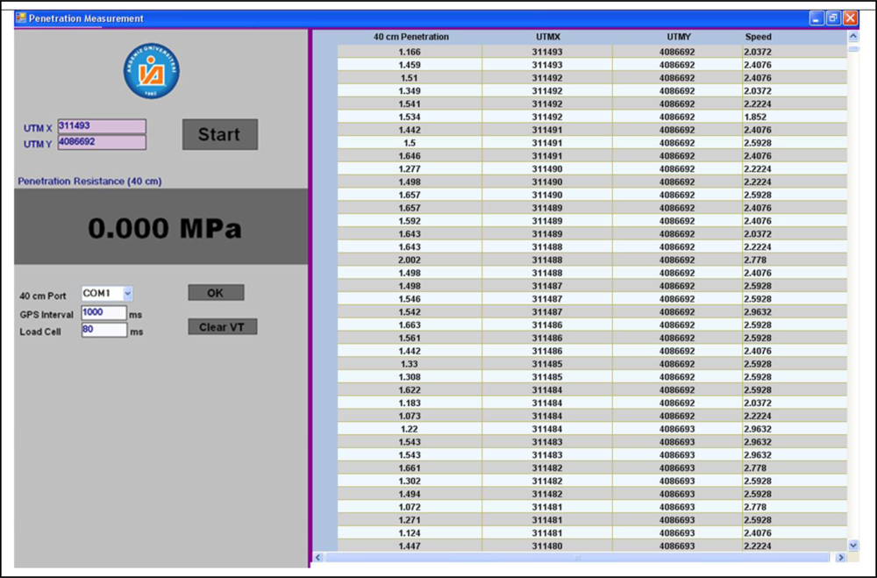Click the penetration value 1.072
Viewport: 877px width, 578px height.
[x=410, y=507]
